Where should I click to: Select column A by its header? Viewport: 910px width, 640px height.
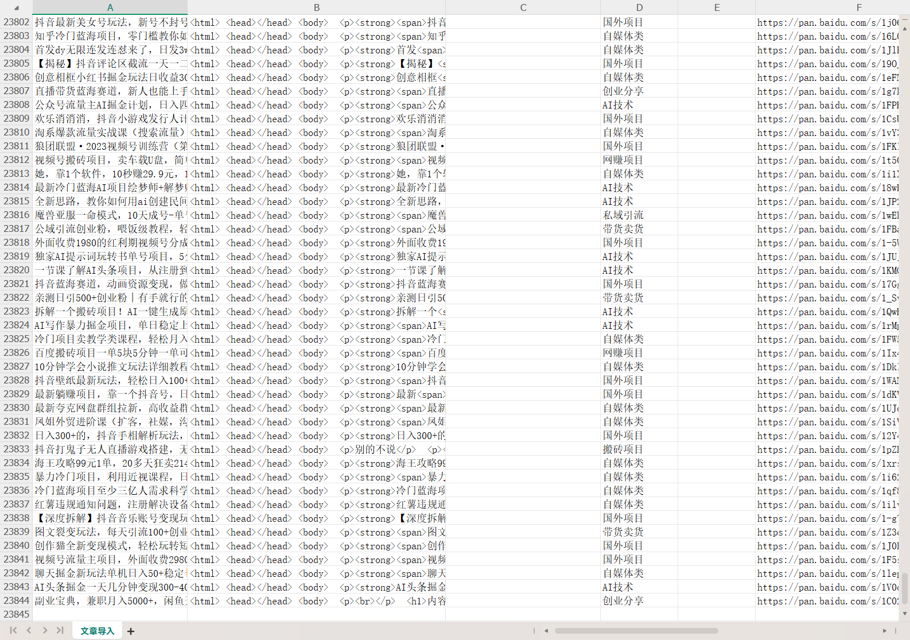[x=110, y=7]
